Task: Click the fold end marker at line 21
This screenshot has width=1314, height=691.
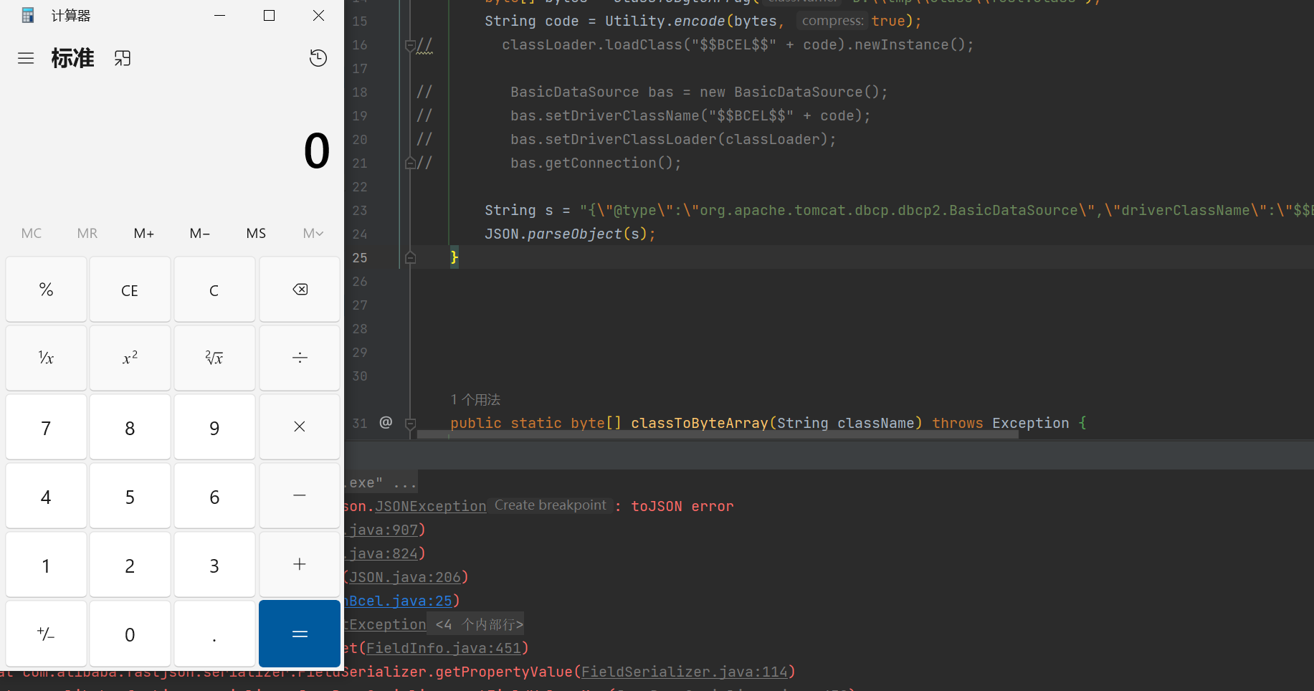Action: pyautogui.click(x=410, y=163)
